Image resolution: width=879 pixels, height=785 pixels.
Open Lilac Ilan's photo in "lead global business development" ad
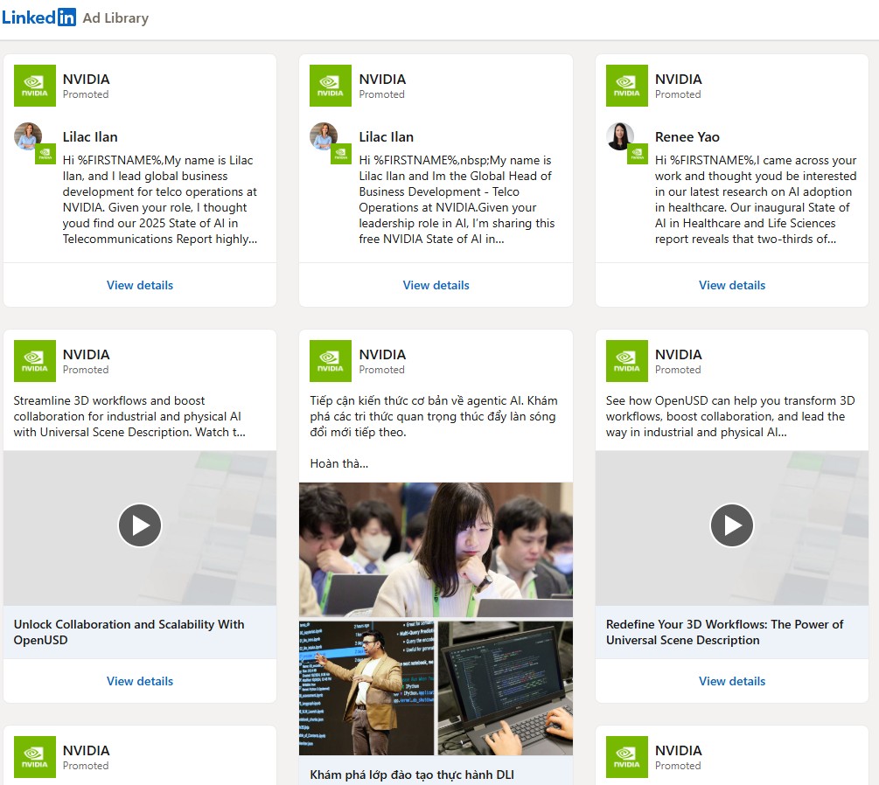[x=27, y=136]
